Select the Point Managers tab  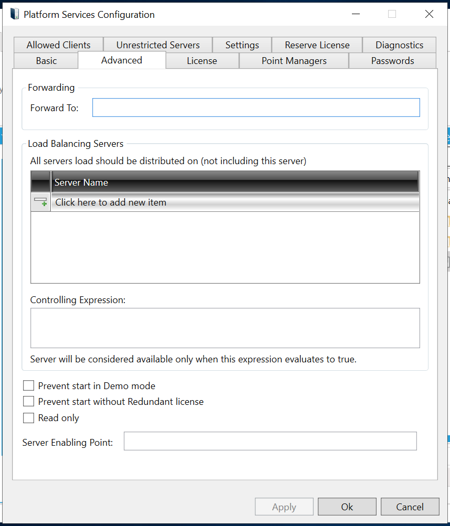[x=294, y=61]
